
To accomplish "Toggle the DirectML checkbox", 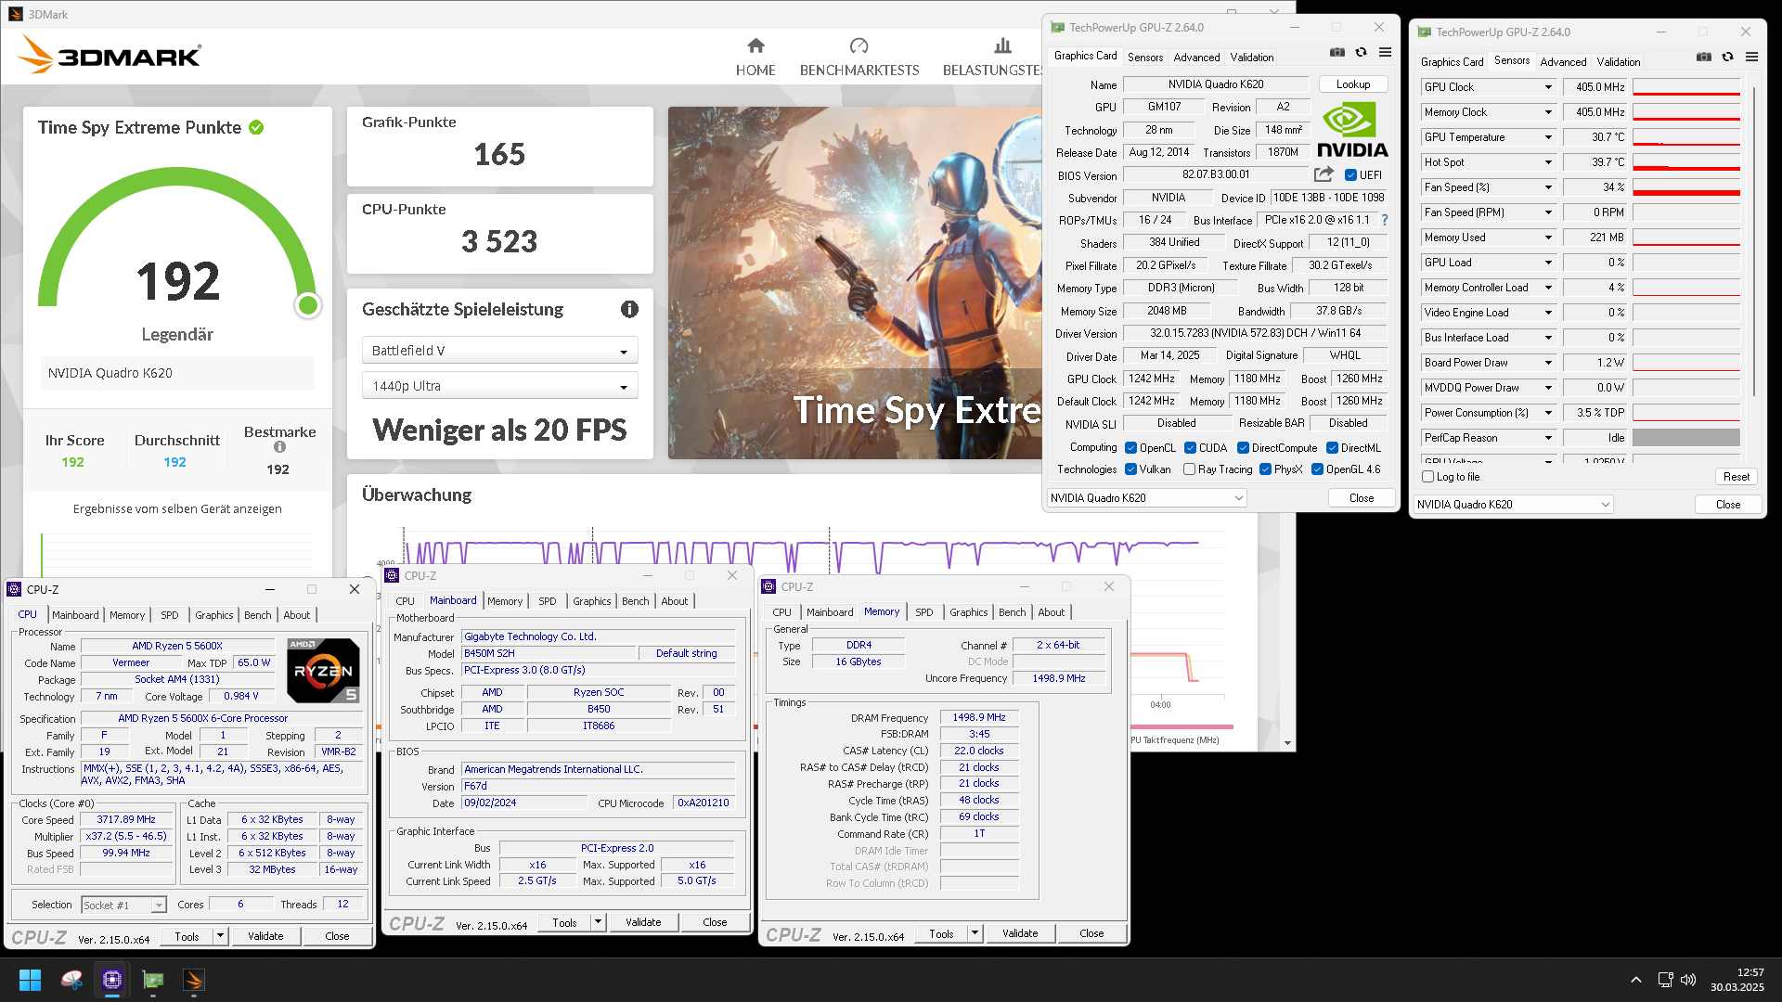I will [x=1332, y=447].
